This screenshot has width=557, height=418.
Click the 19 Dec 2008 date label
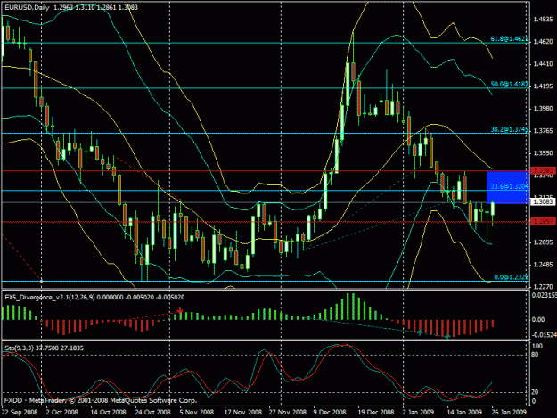pyautogui.click(x=376, y=412)
